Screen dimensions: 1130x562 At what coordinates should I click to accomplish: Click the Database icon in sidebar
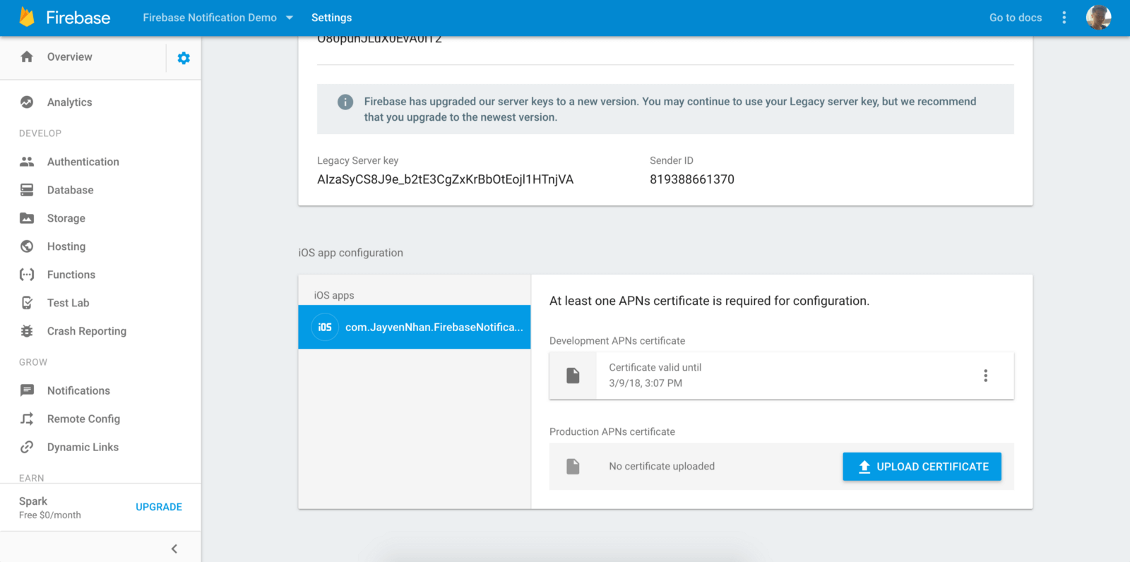click(x=27, y=190)
